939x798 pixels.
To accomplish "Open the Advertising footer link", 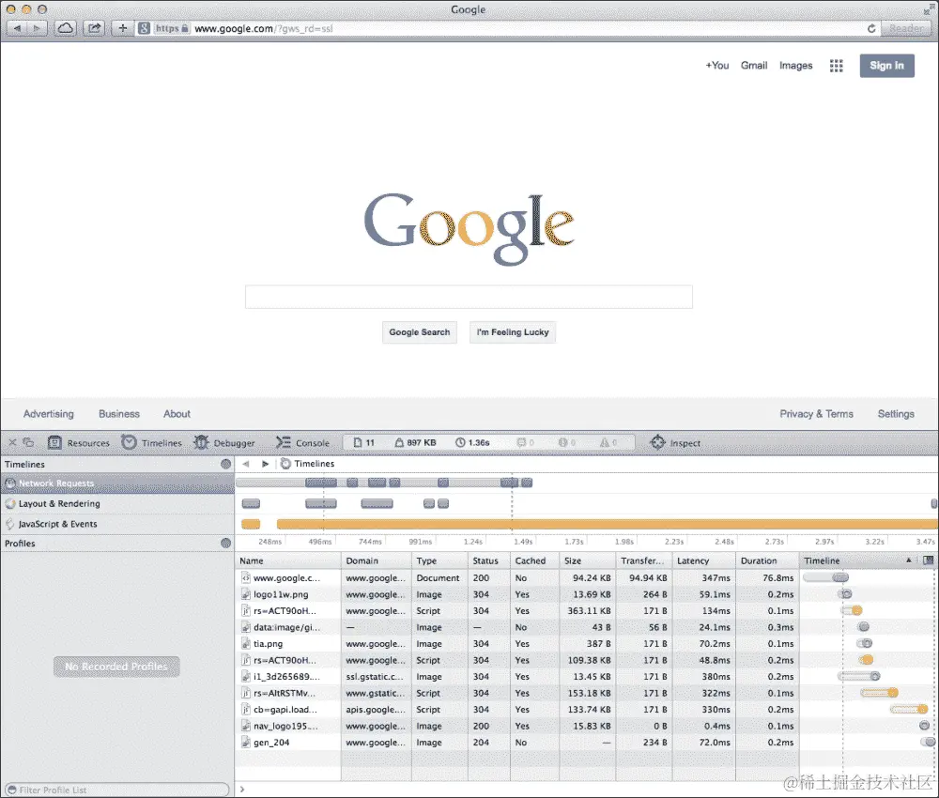I will (49, 414).
